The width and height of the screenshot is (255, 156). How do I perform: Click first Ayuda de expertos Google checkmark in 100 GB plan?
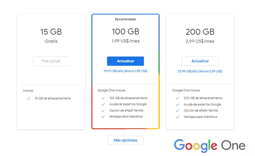point(103,104)
